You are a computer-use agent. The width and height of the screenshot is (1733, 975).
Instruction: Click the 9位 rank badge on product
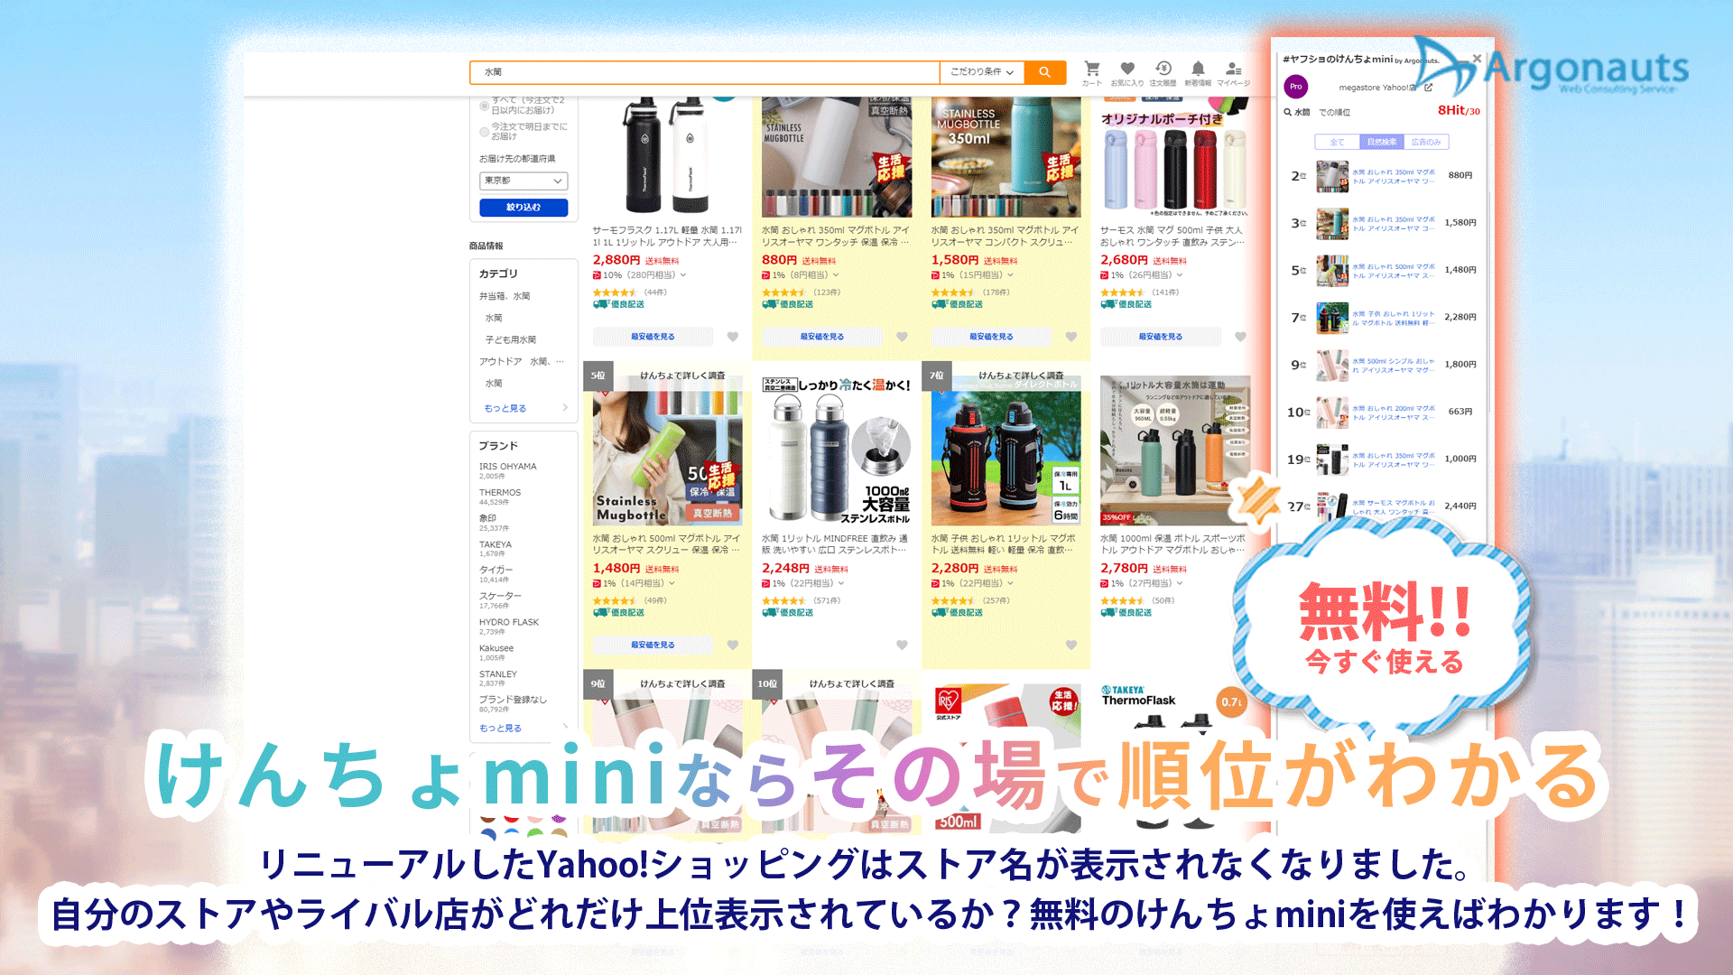[x=598, y=683]
